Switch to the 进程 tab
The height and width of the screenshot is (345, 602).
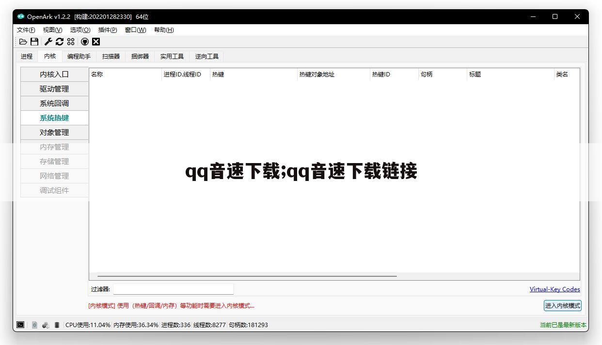27,56
